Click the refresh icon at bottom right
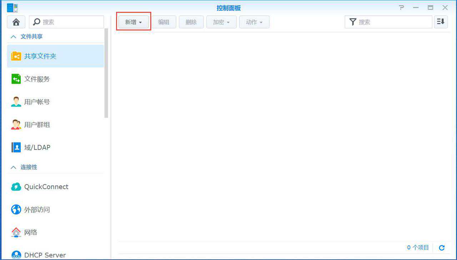Screen dimensions: 457x260 (x=442, y=248)
